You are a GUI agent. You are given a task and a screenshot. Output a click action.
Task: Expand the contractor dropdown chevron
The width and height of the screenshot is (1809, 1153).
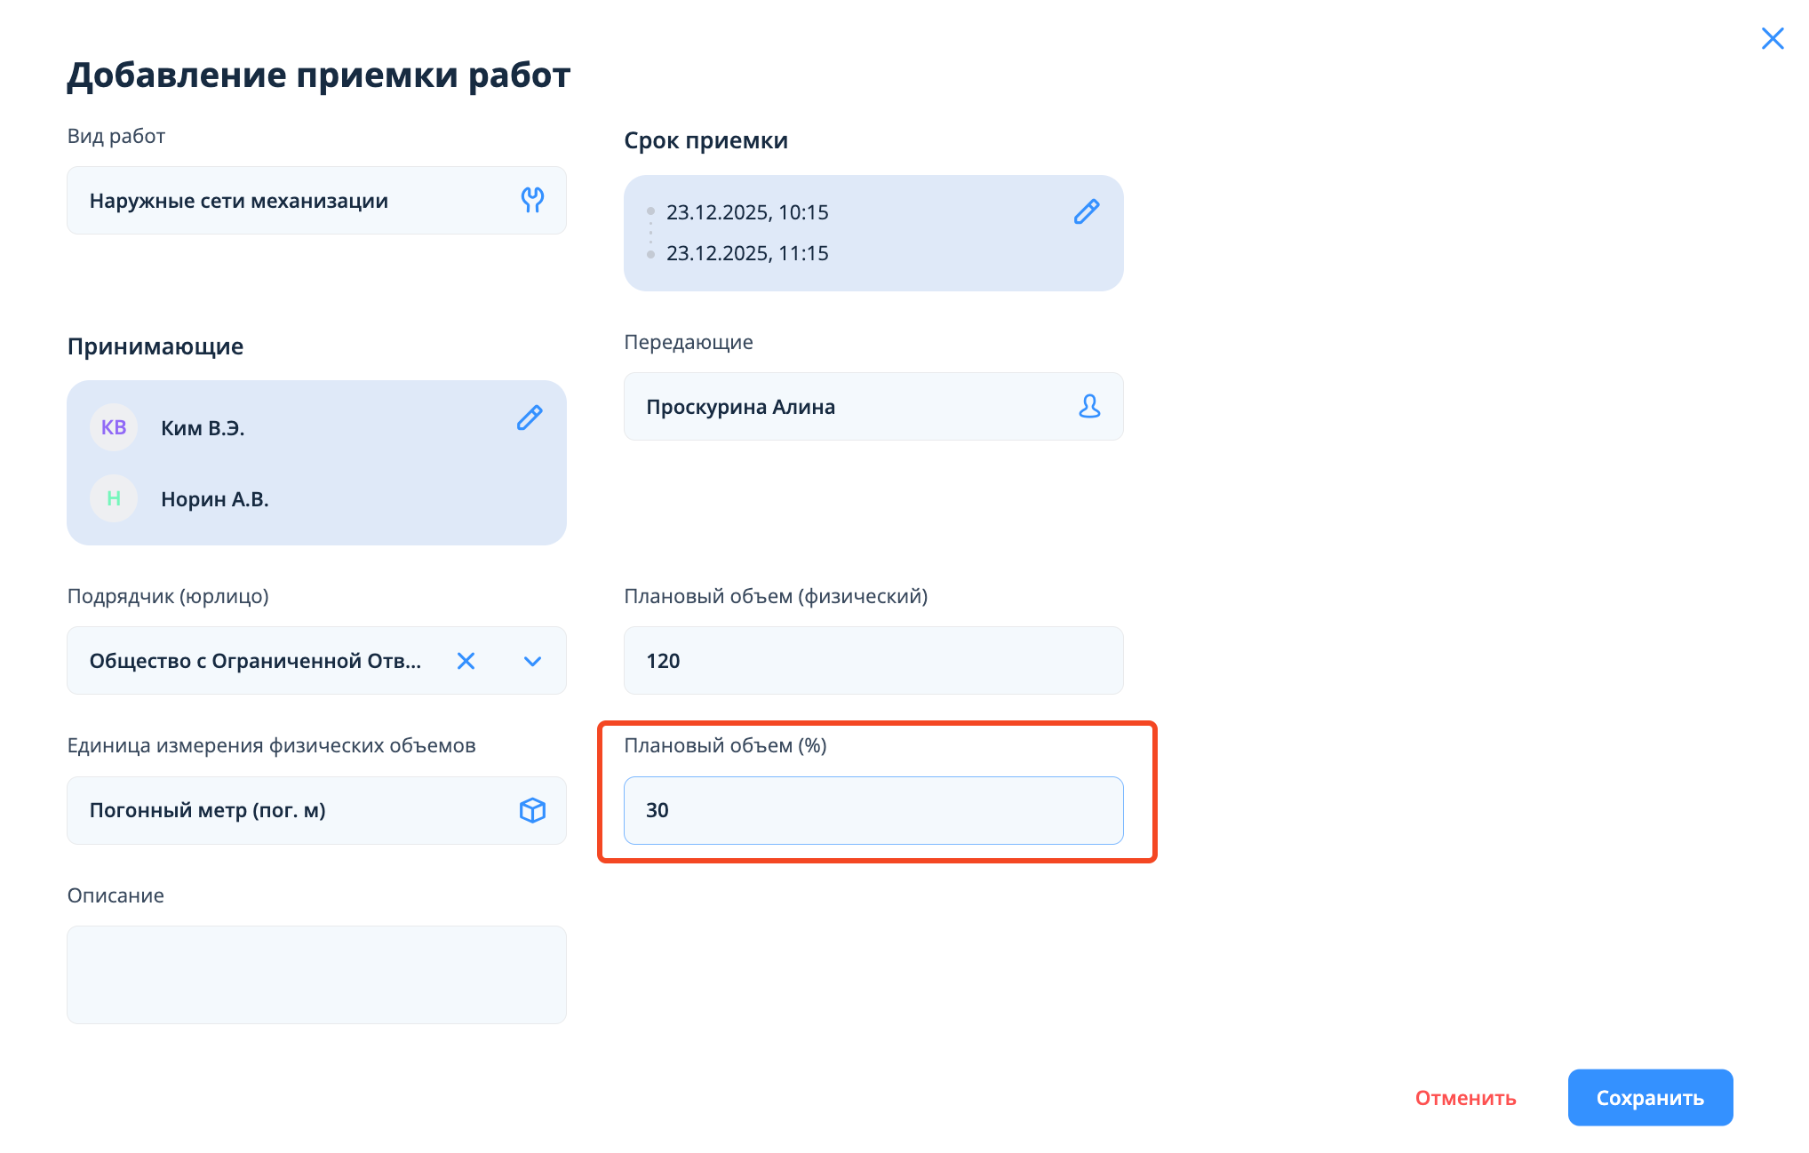tap(532, 661)
